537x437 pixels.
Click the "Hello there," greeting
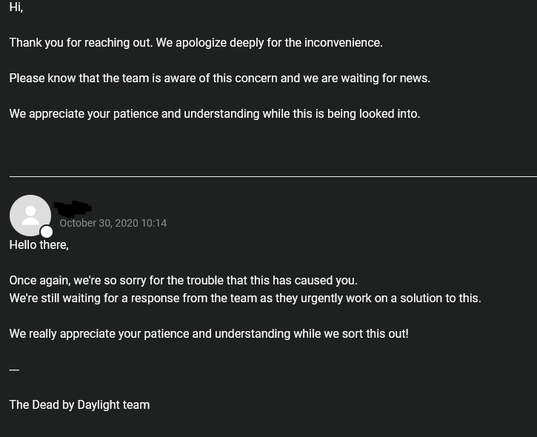39,245
